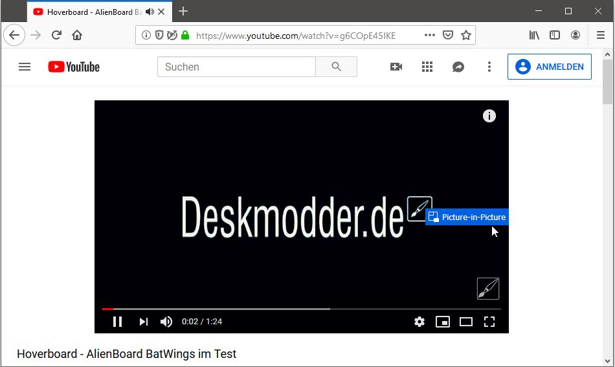Open the create video camera icon
Viewport: 615px width, 367px height.
[x=396, y=67]
